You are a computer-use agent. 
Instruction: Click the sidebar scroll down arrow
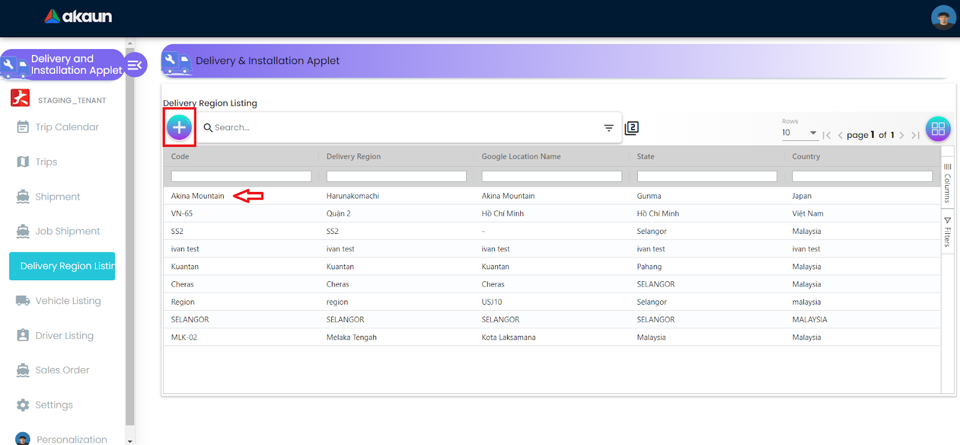coord(130,441)
